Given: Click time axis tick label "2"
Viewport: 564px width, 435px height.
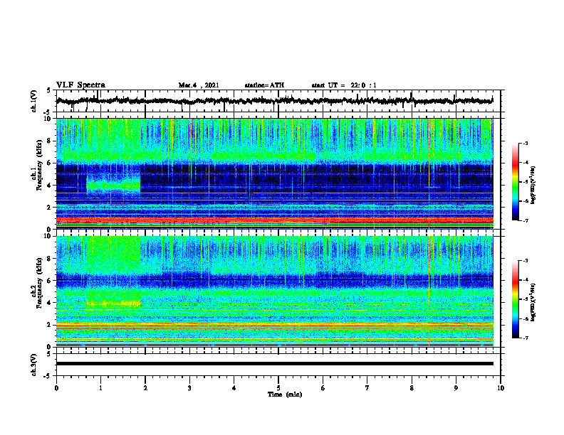Looking at the screenshot, I should click(145, 388).
